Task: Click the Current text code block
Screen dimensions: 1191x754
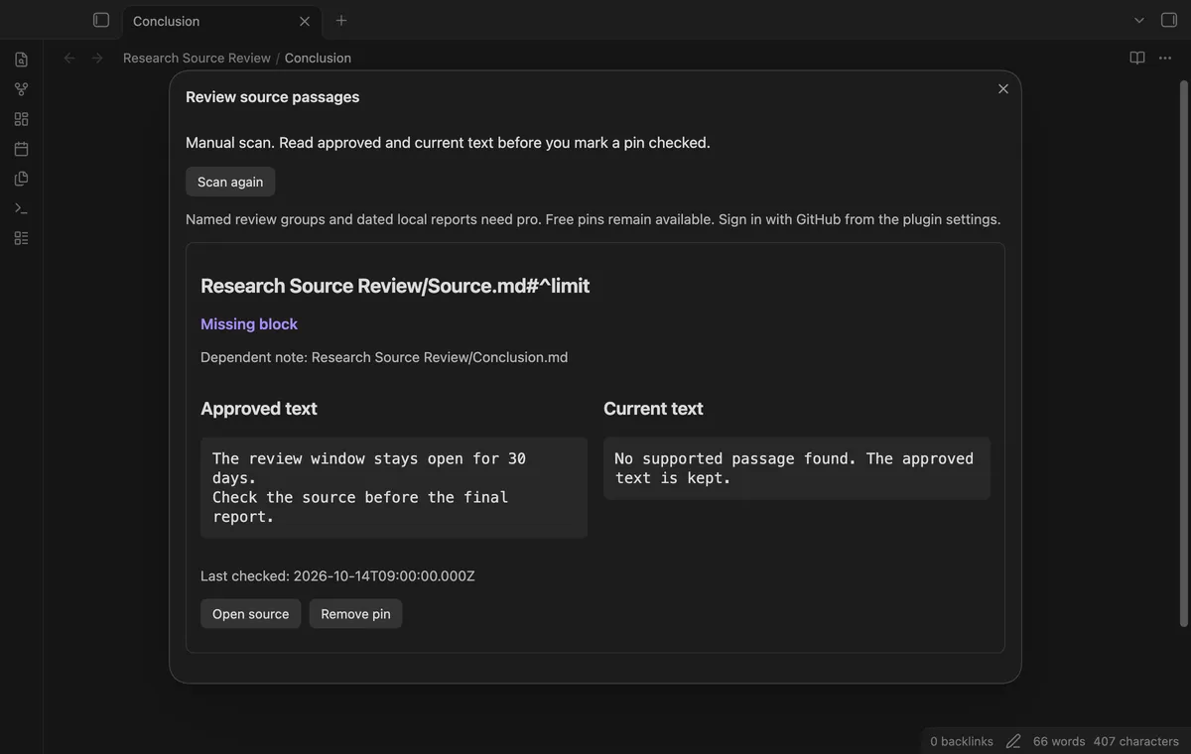Action: point(797,468)
